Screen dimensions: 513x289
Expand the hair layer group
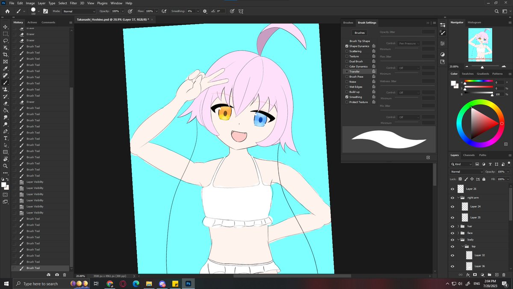[x=458, y=226]
